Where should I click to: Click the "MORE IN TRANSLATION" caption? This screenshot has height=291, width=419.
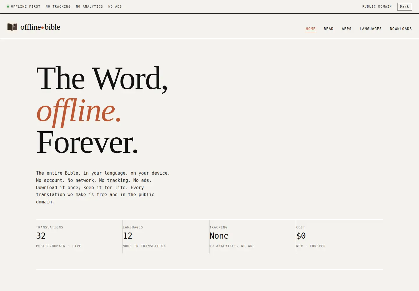click(144, 246)
